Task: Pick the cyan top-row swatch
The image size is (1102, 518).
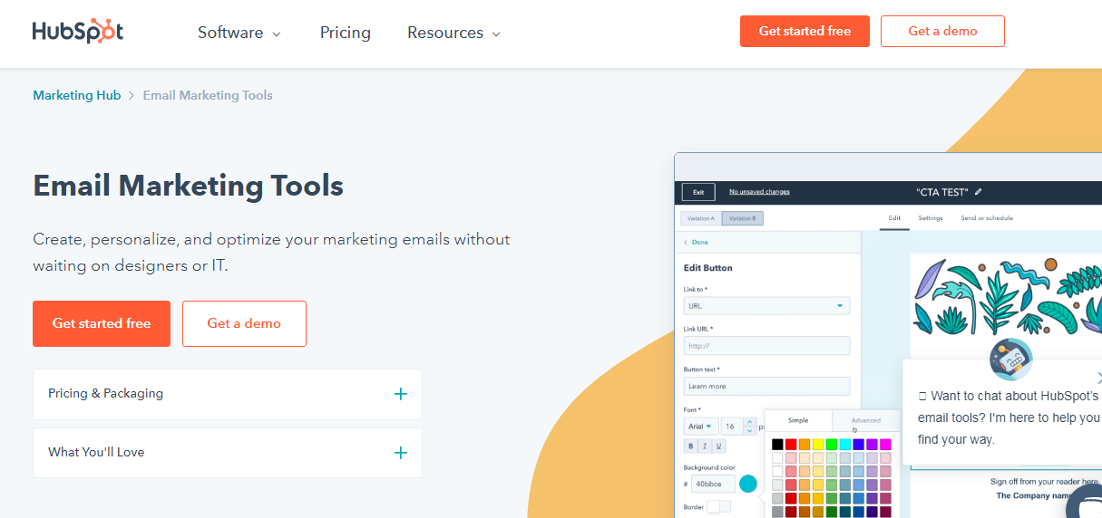Action: tap(845, 444)
